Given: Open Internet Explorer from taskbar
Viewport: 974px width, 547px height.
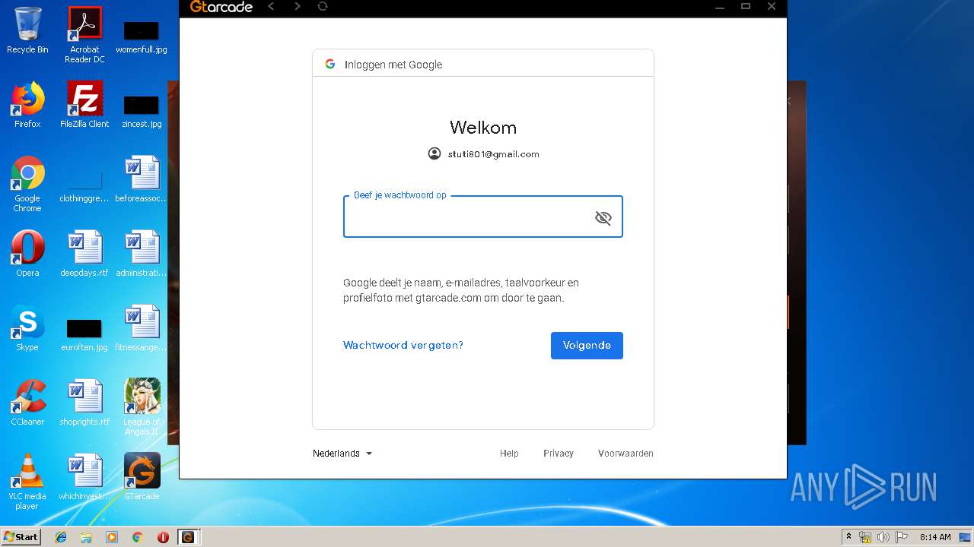Looking at the screenshot, I should [x=61, y=537].
